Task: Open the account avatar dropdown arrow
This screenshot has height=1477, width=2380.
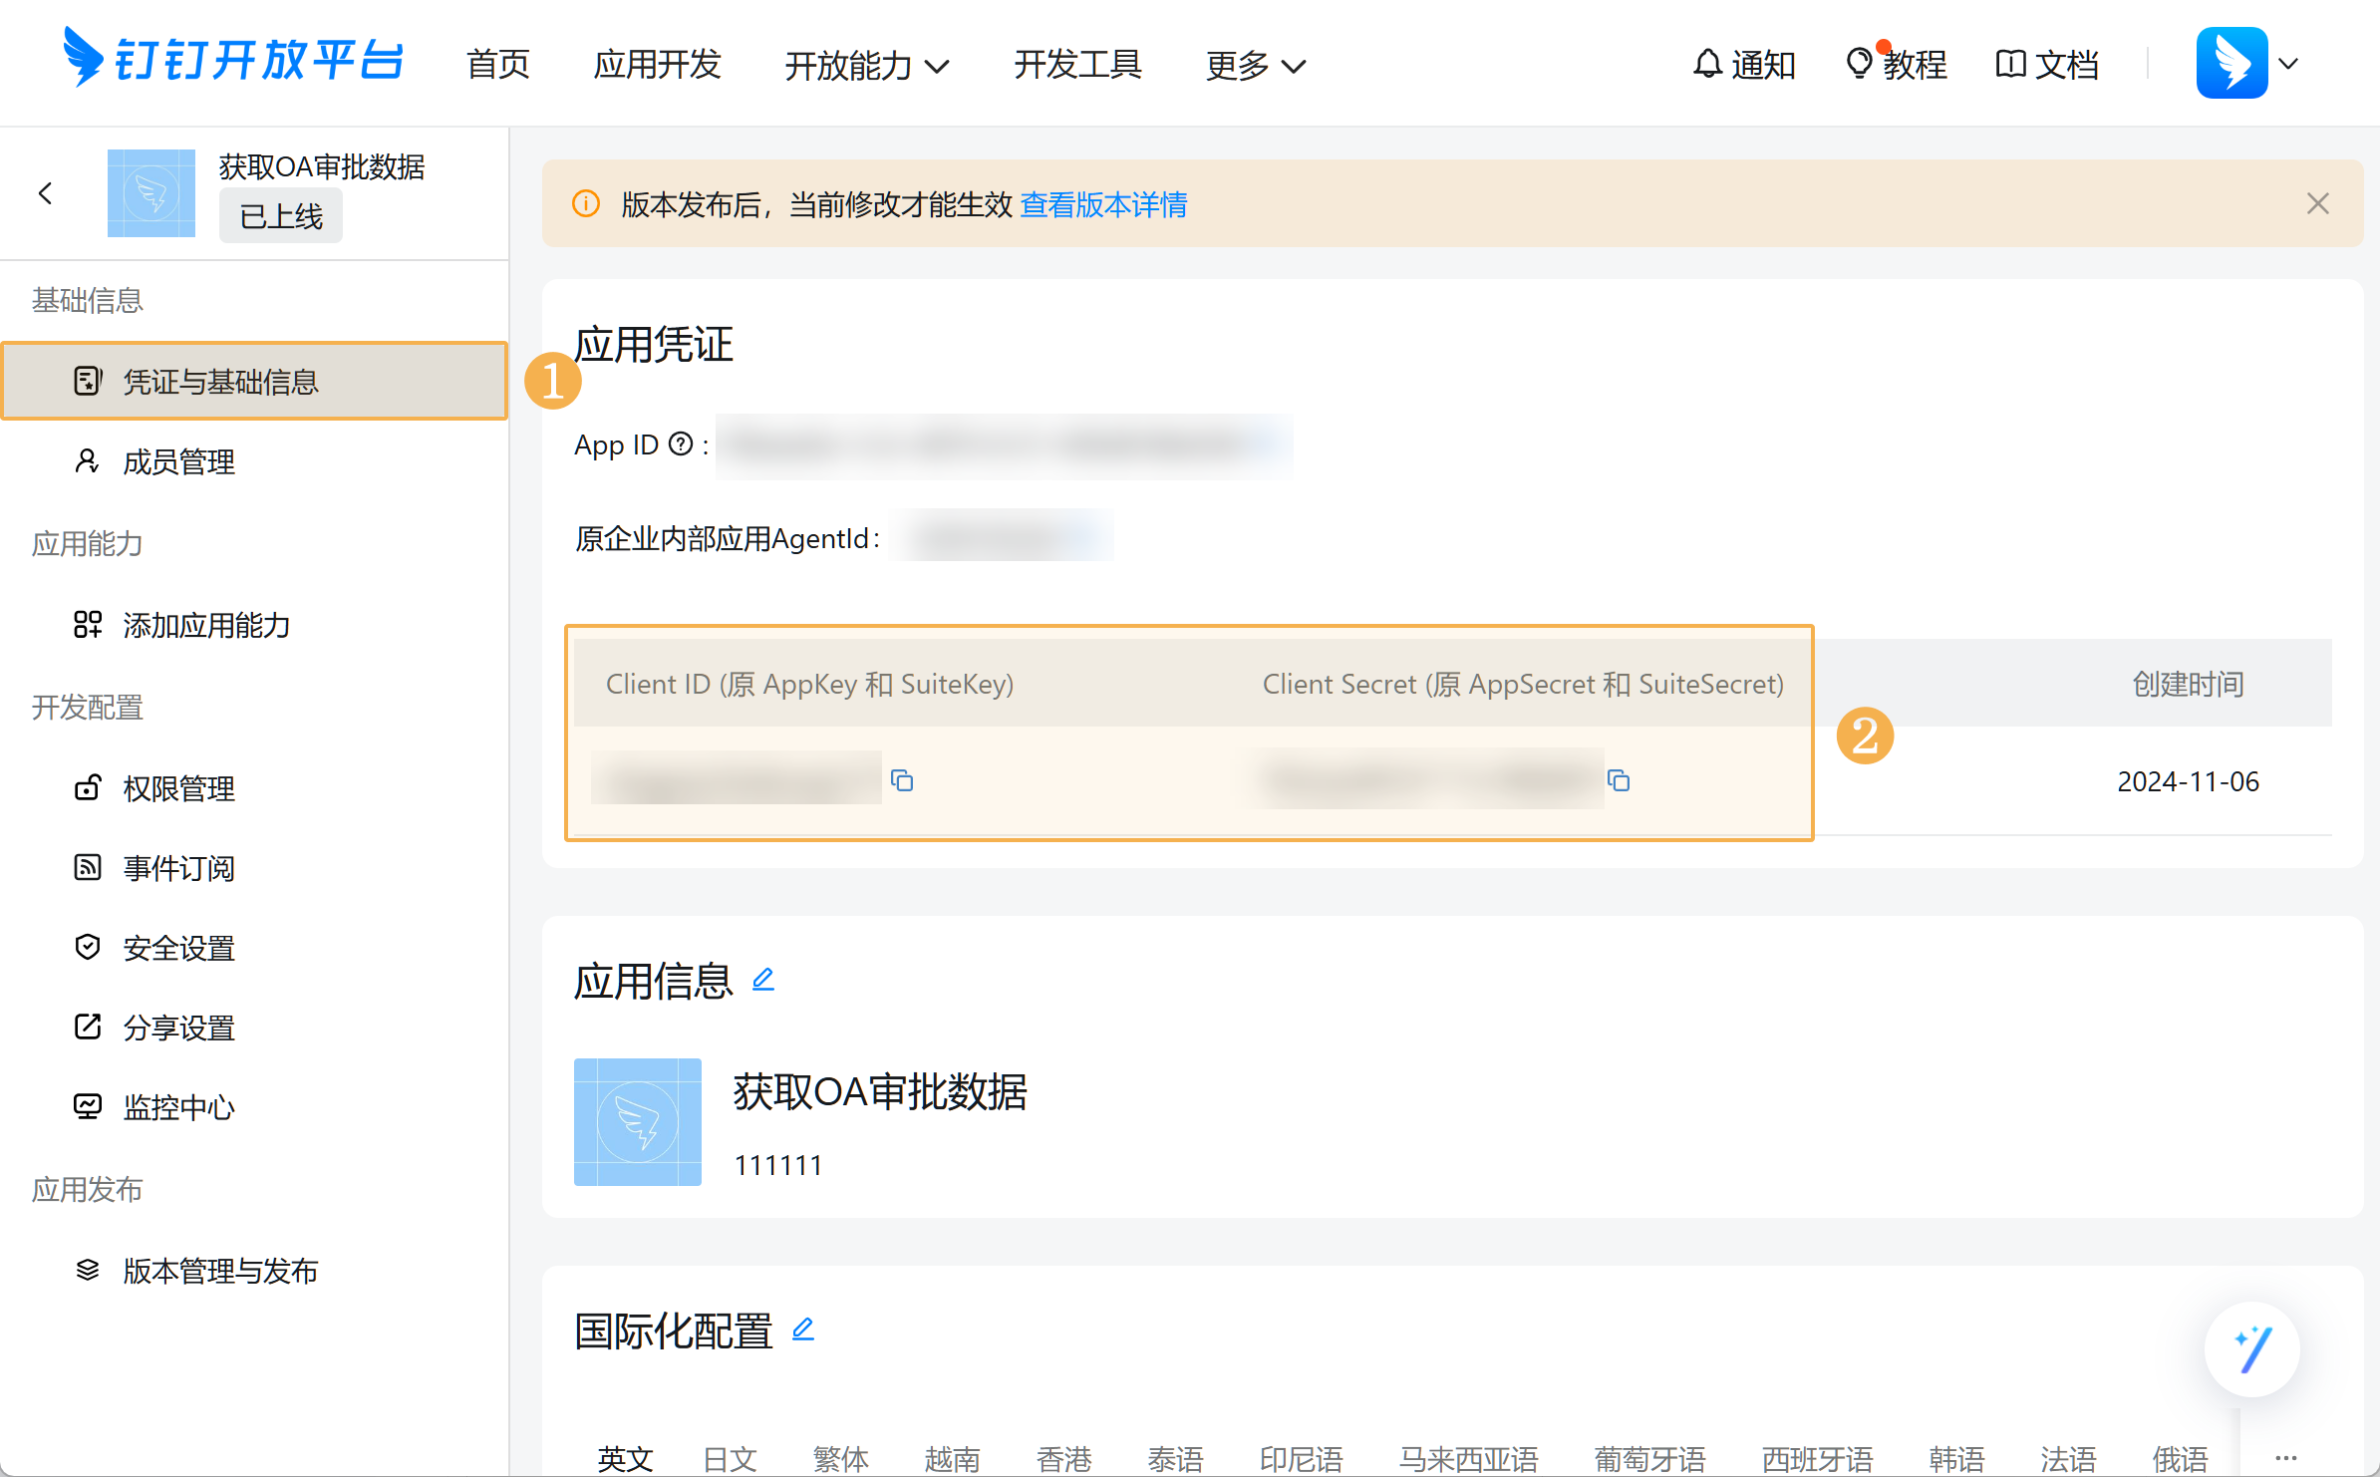Action: coord(2289,64)
